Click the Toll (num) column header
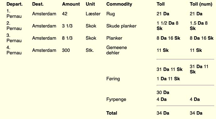The height and width of the screenshot is (119, 216). tap(201, 4)
